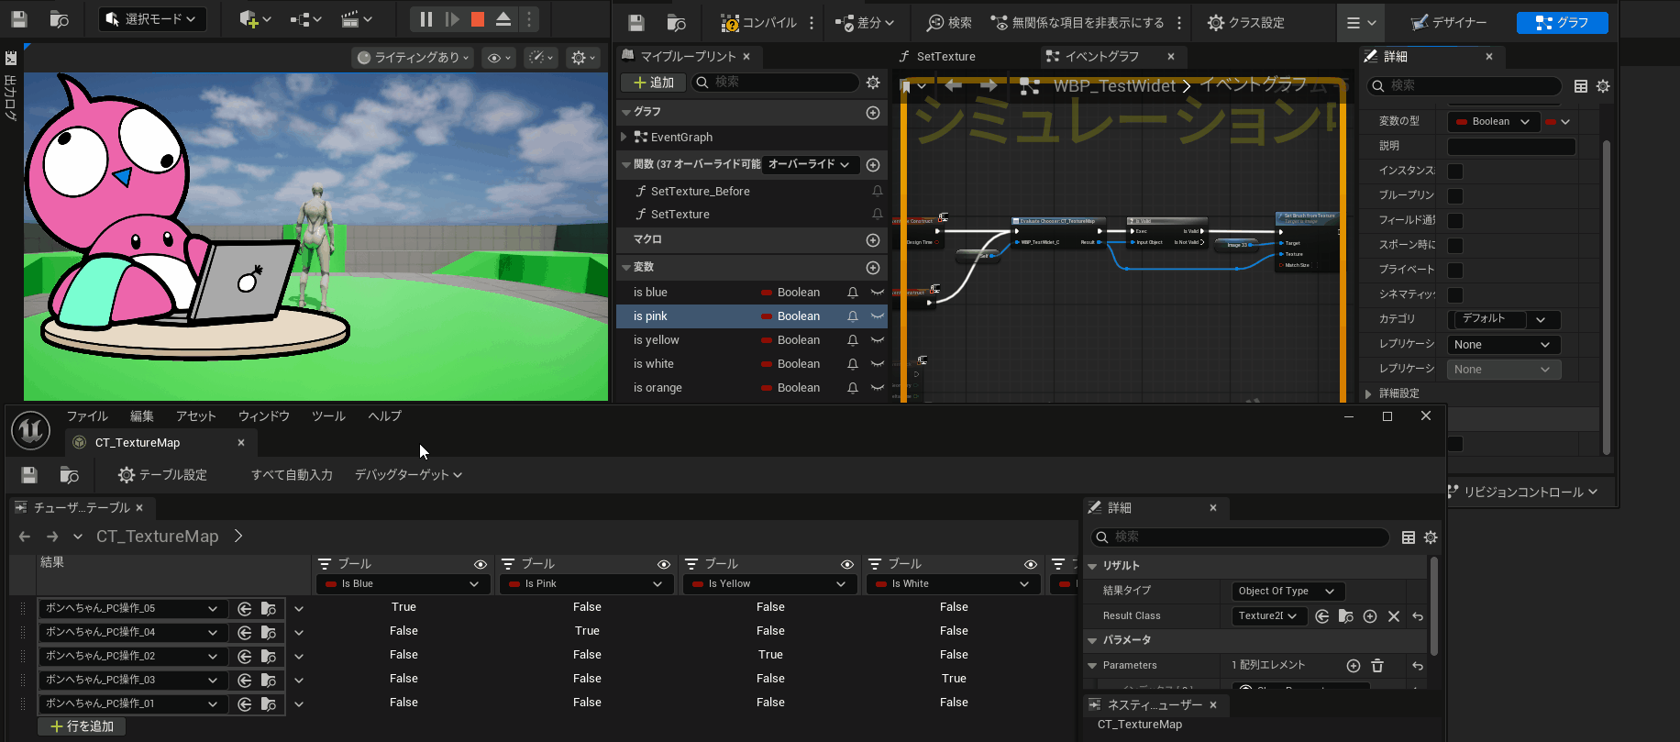
Task: Open My Blueprint panel settings gear
Action: coord(873,83)
